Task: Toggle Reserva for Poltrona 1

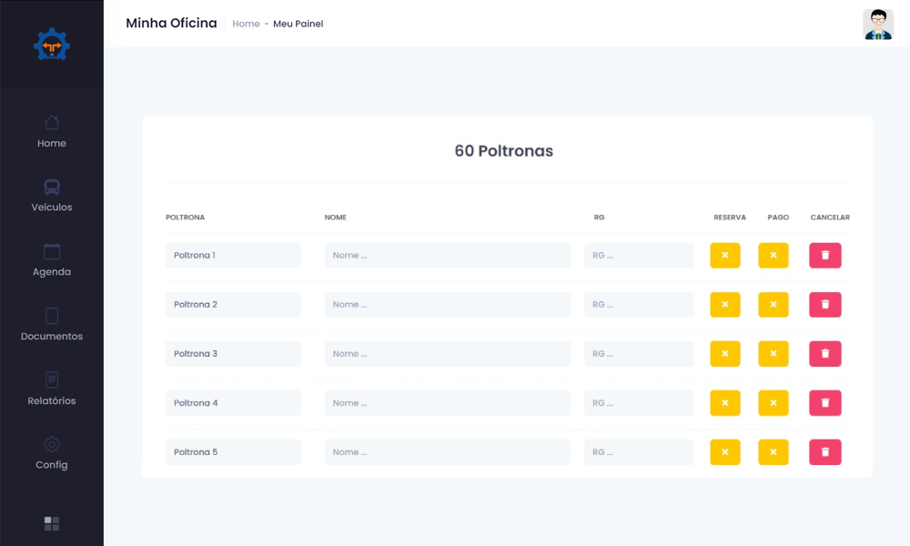Action: pyautogui.click(x=725, y=256)
